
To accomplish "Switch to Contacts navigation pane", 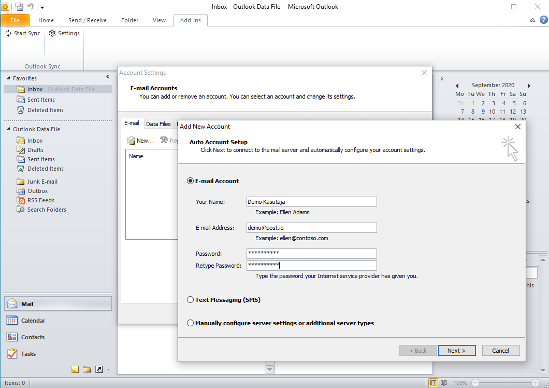I will coord(58,337).
